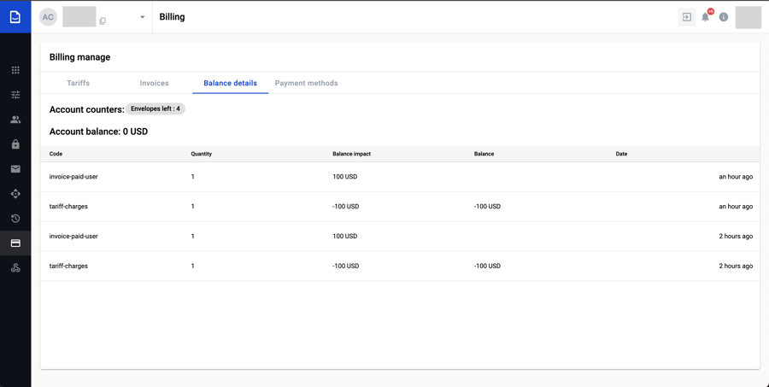Open the mail envelope icon in sidebar
This screenshot has width=769, height=387.
tap(15, 169)
